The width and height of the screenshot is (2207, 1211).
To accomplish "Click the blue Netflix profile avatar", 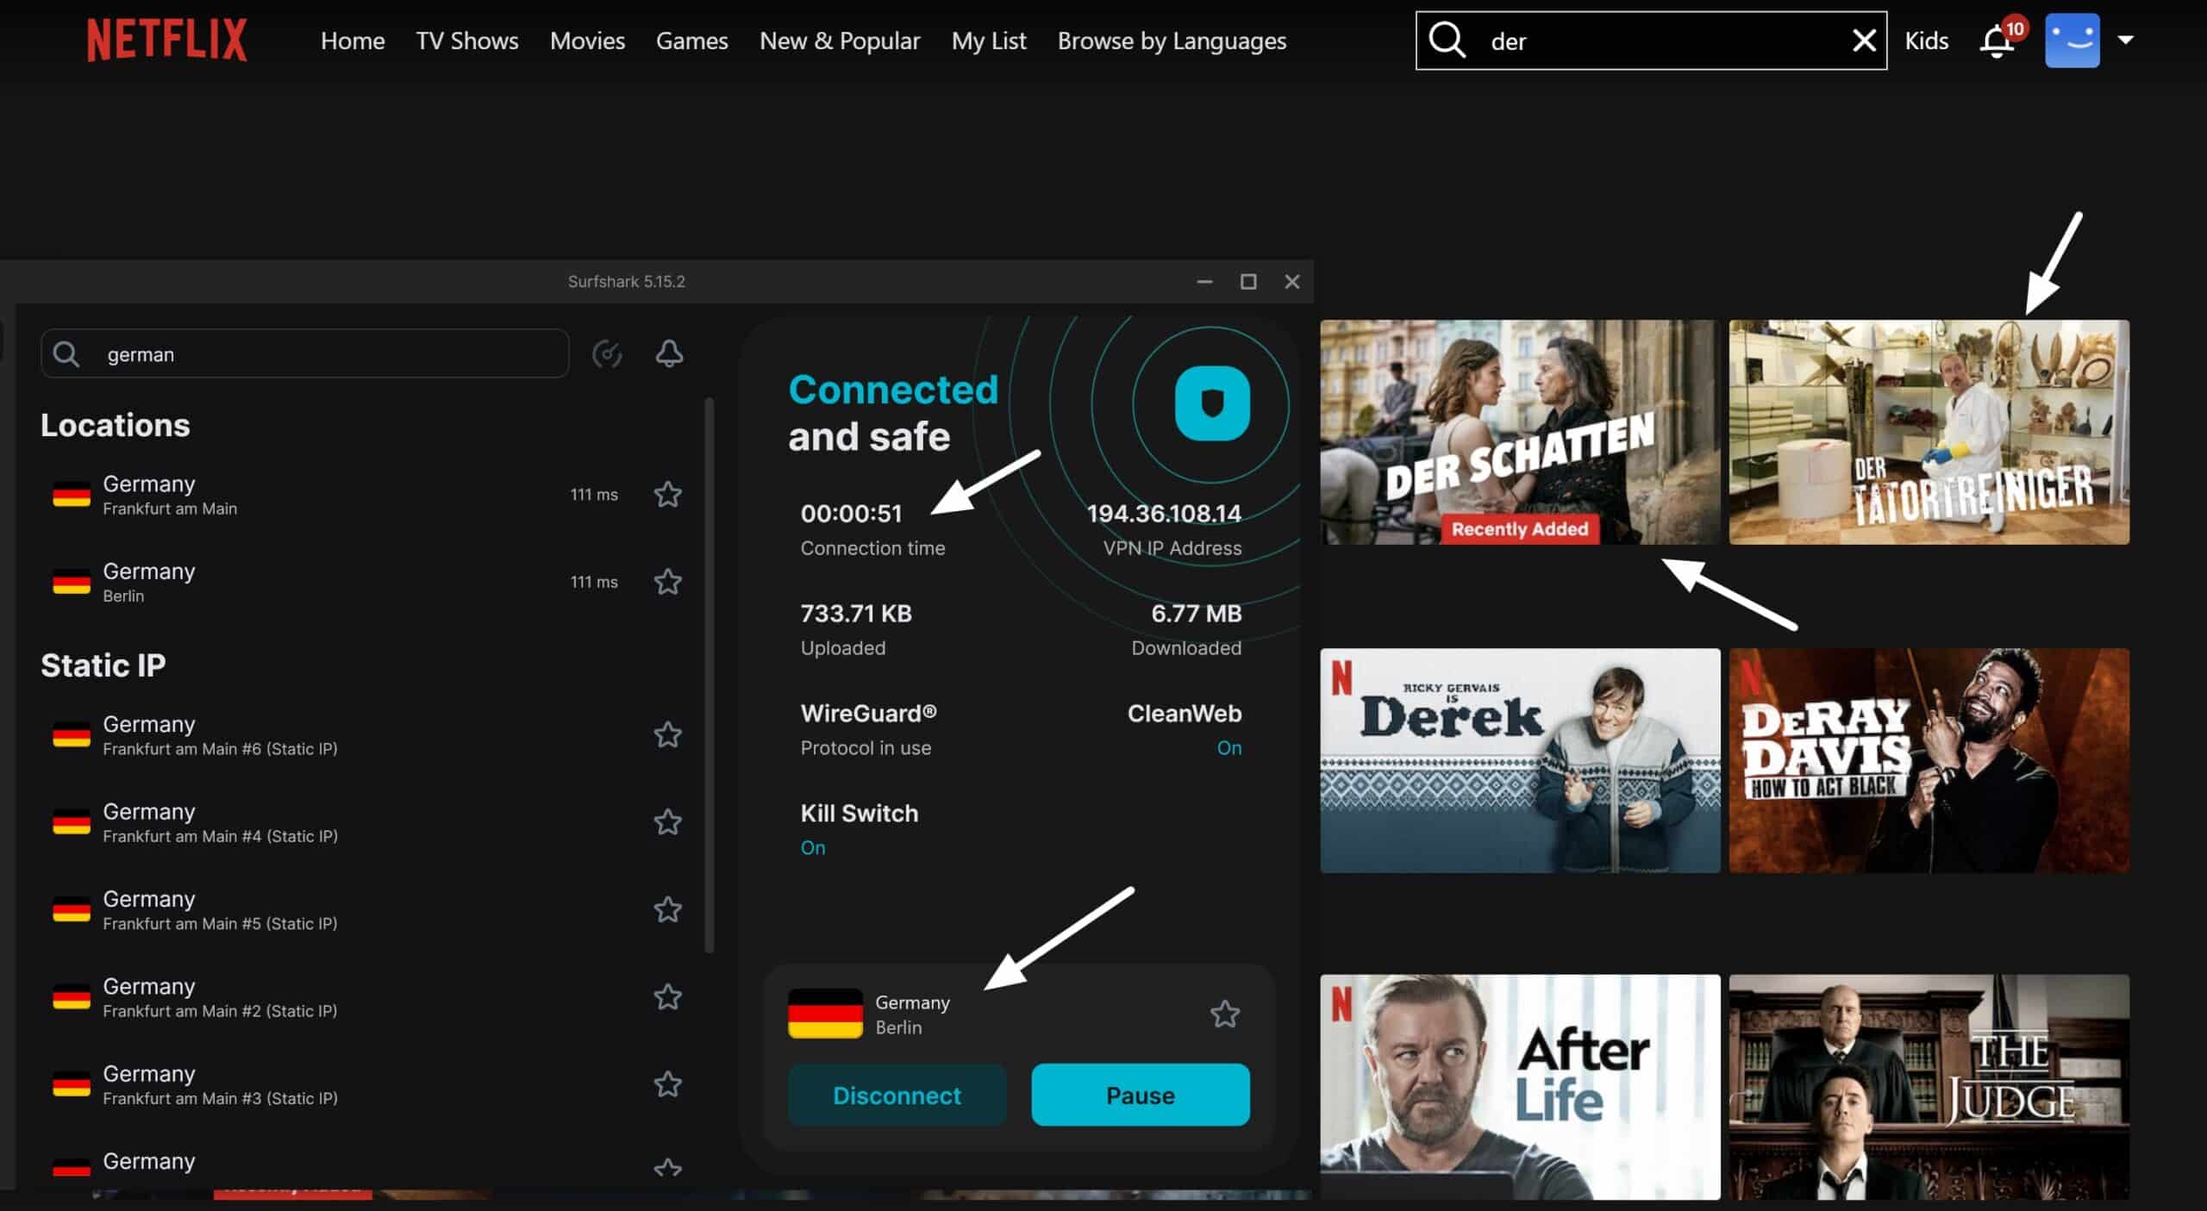I will click(x=2072, y=41).
